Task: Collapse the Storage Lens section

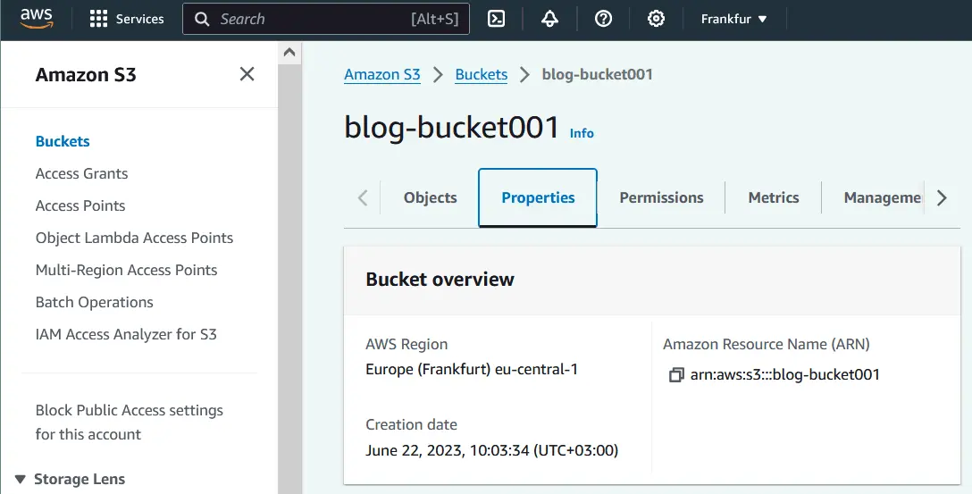Action: point(20,479)
